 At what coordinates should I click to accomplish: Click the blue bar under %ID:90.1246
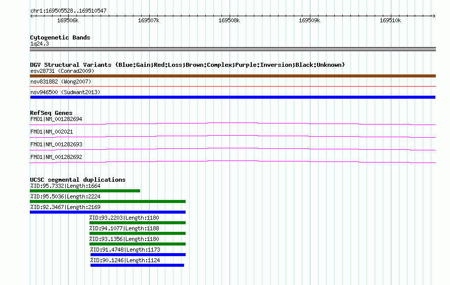[137, 265]
